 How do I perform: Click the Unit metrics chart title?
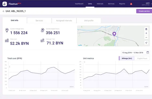click(x=89, y=58)
